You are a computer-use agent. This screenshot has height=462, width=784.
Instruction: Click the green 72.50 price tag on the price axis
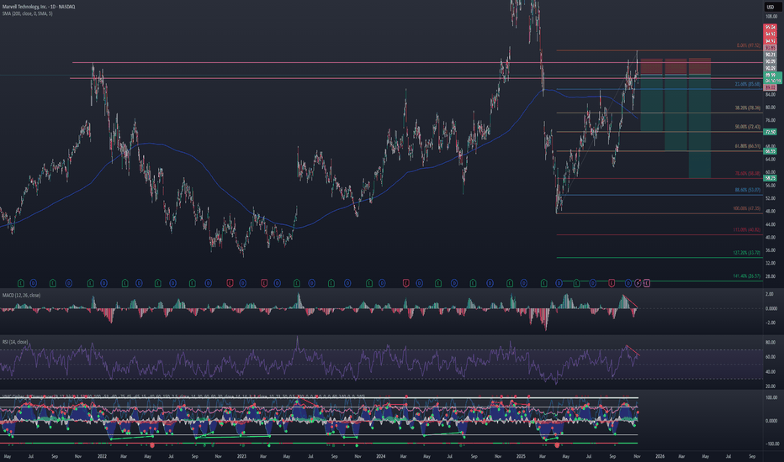[x=770, y=132]
